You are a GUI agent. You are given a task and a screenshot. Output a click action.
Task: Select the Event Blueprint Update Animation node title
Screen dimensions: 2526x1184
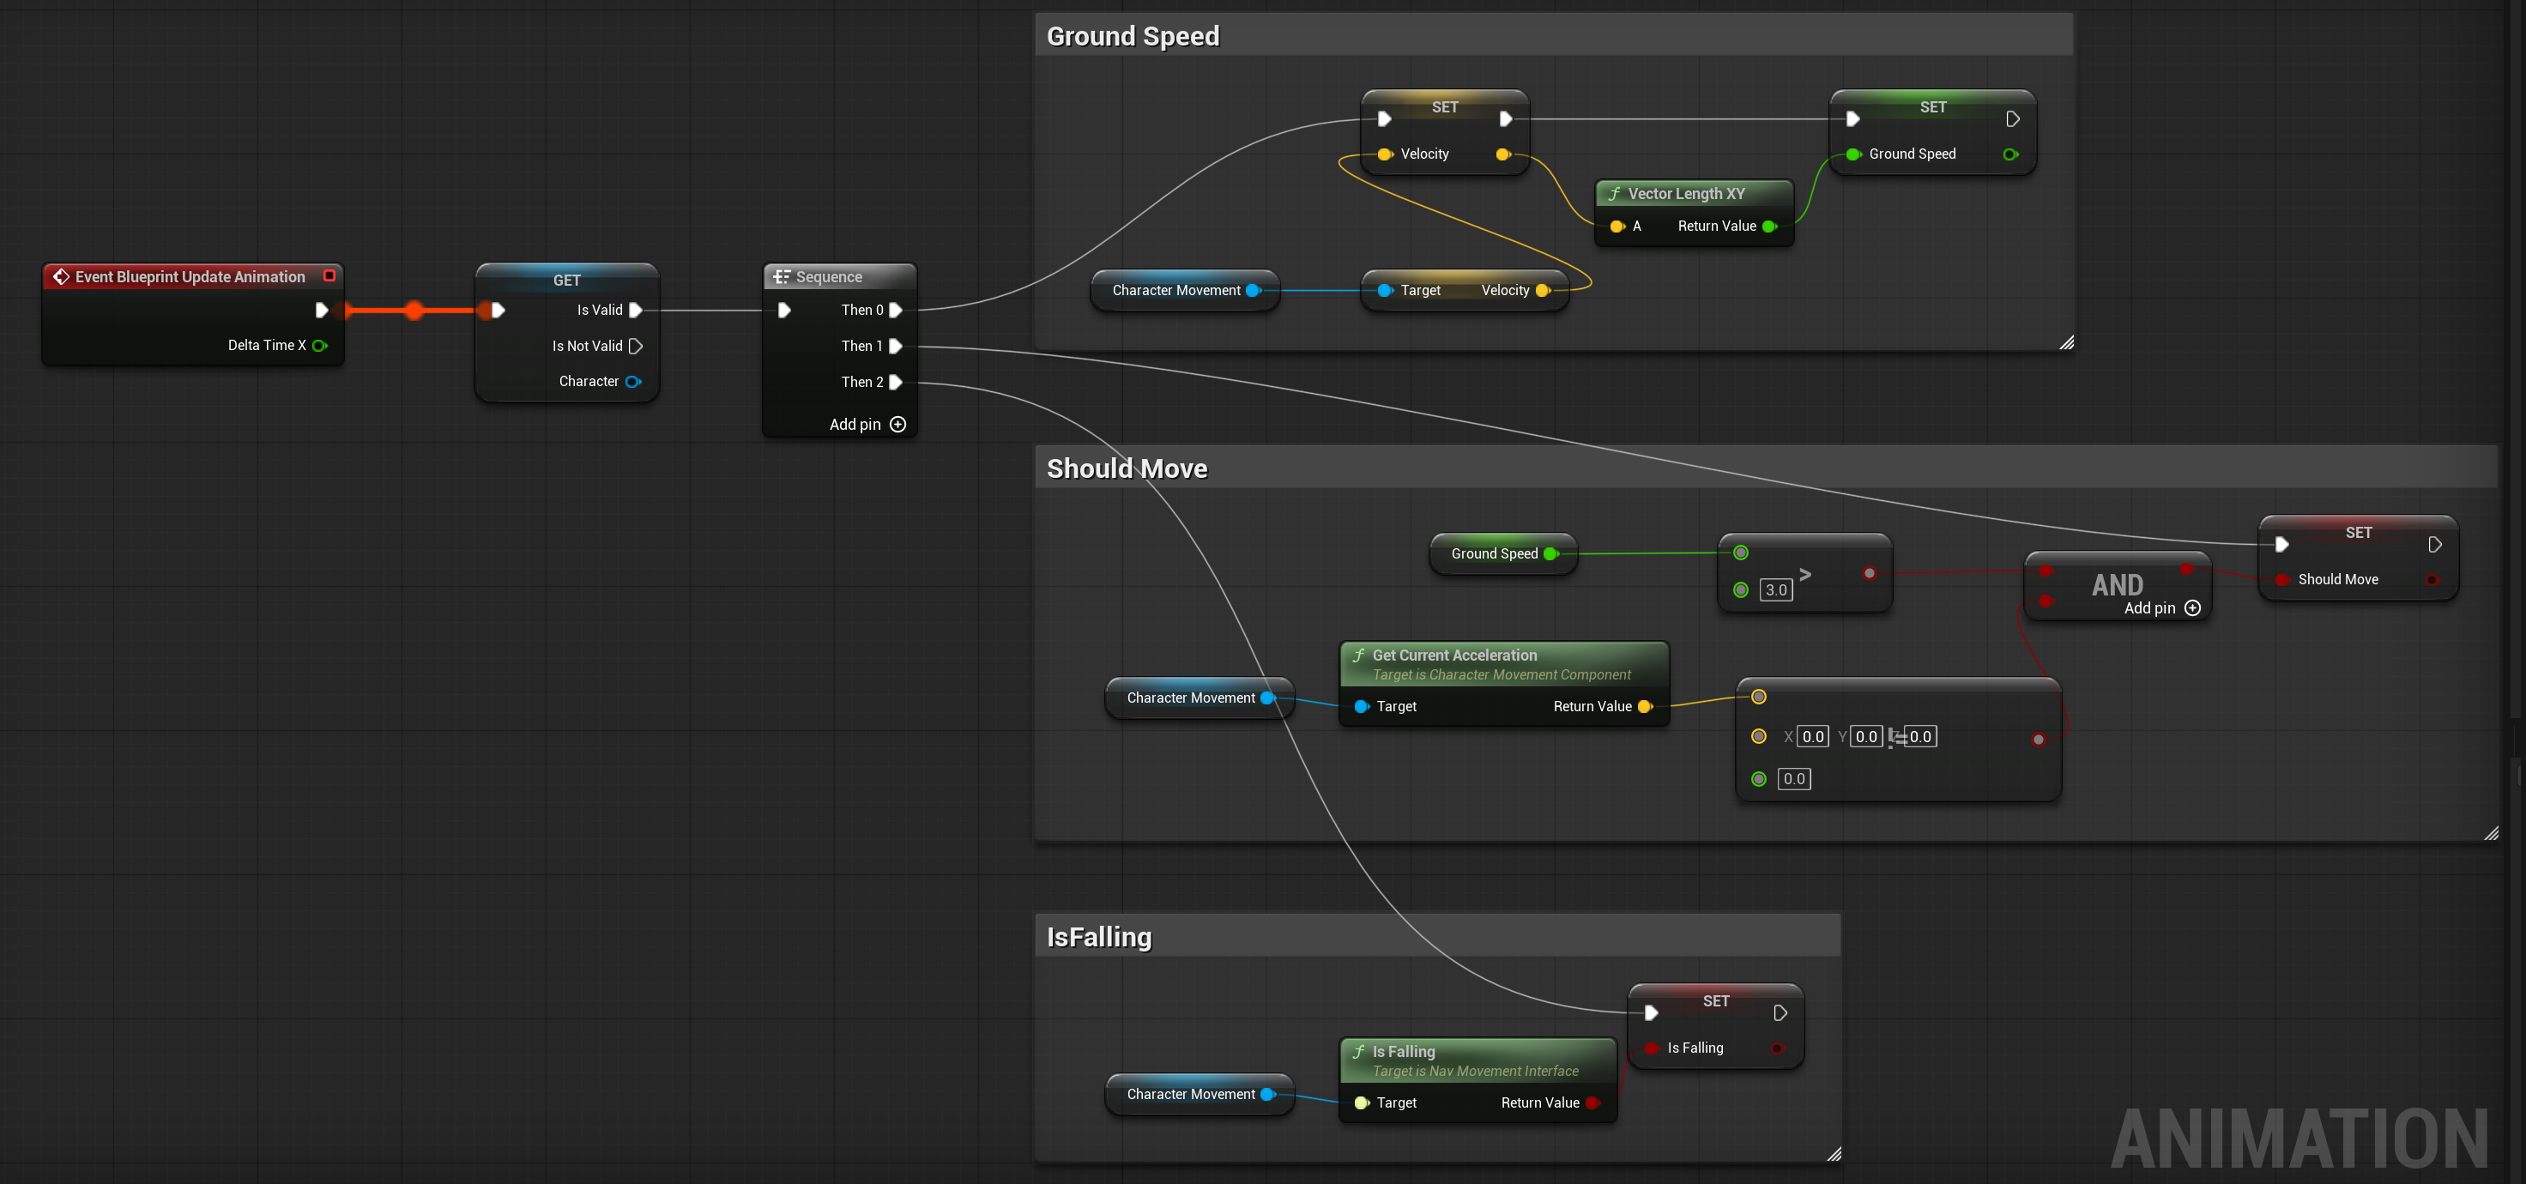click(190, 277)
